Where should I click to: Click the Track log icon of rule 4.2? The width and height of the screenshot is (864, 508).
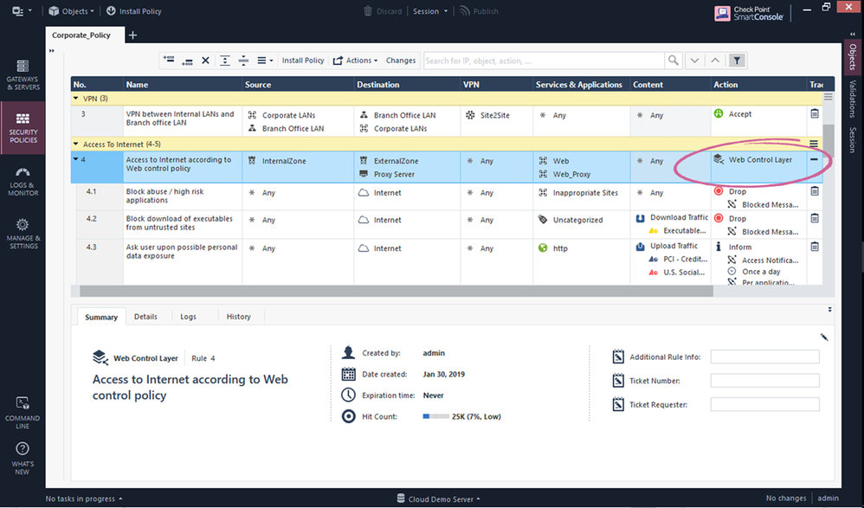click(x=815, y=218)
